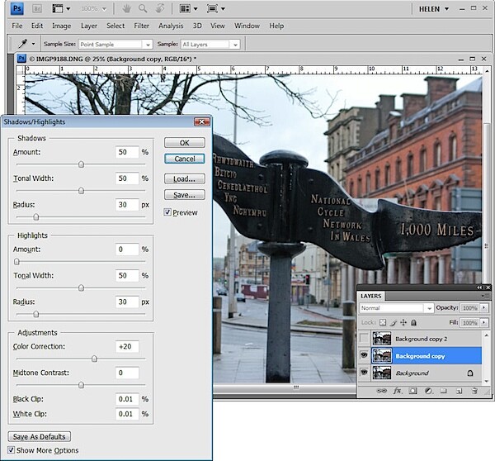Open the Fill slider arrow
The image size is (495, 461).
[484, 322]
